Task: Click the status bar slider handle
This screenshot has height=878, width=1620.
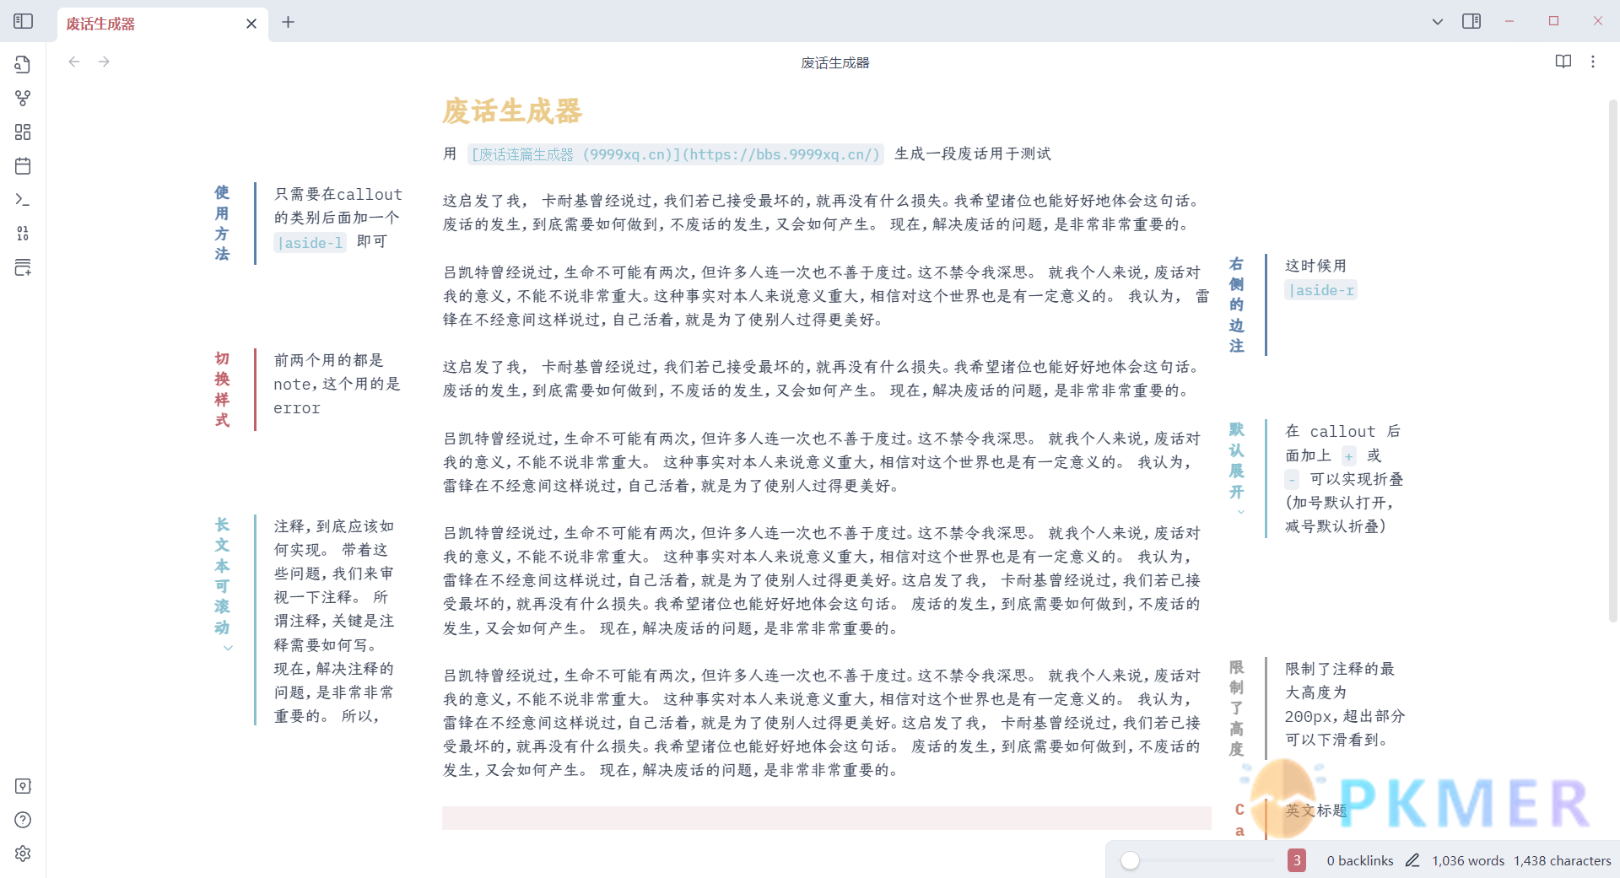Action: tap(1130, 860)
